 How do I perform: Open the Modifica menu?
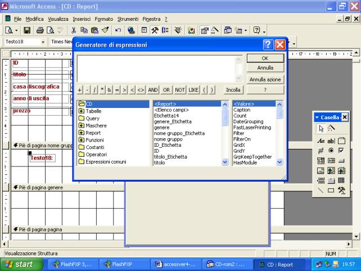[34, 19]
